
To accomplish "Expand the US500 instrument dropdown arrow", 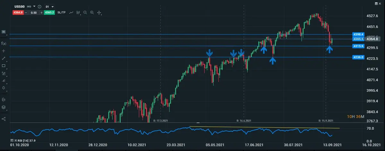I will click(x=34, y=6).
